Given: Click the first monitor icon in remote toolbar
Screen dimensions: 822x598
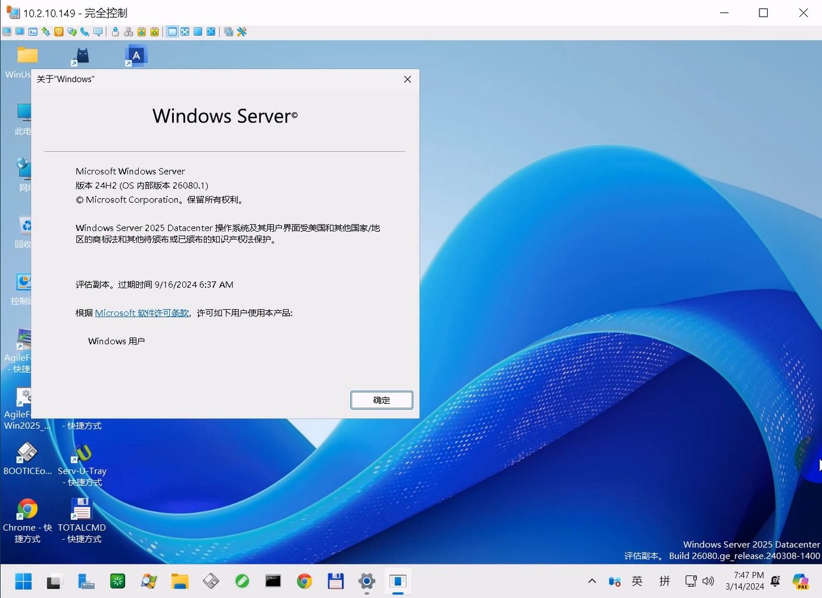Looking at the screenshot, I should coord(7,32).
